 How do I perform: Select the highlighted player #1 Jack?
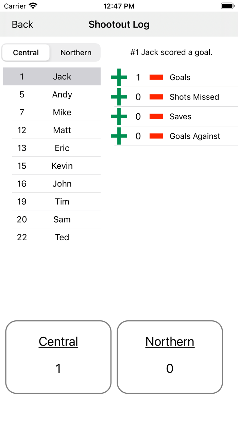pyautogui.click(x=56, y=77)
